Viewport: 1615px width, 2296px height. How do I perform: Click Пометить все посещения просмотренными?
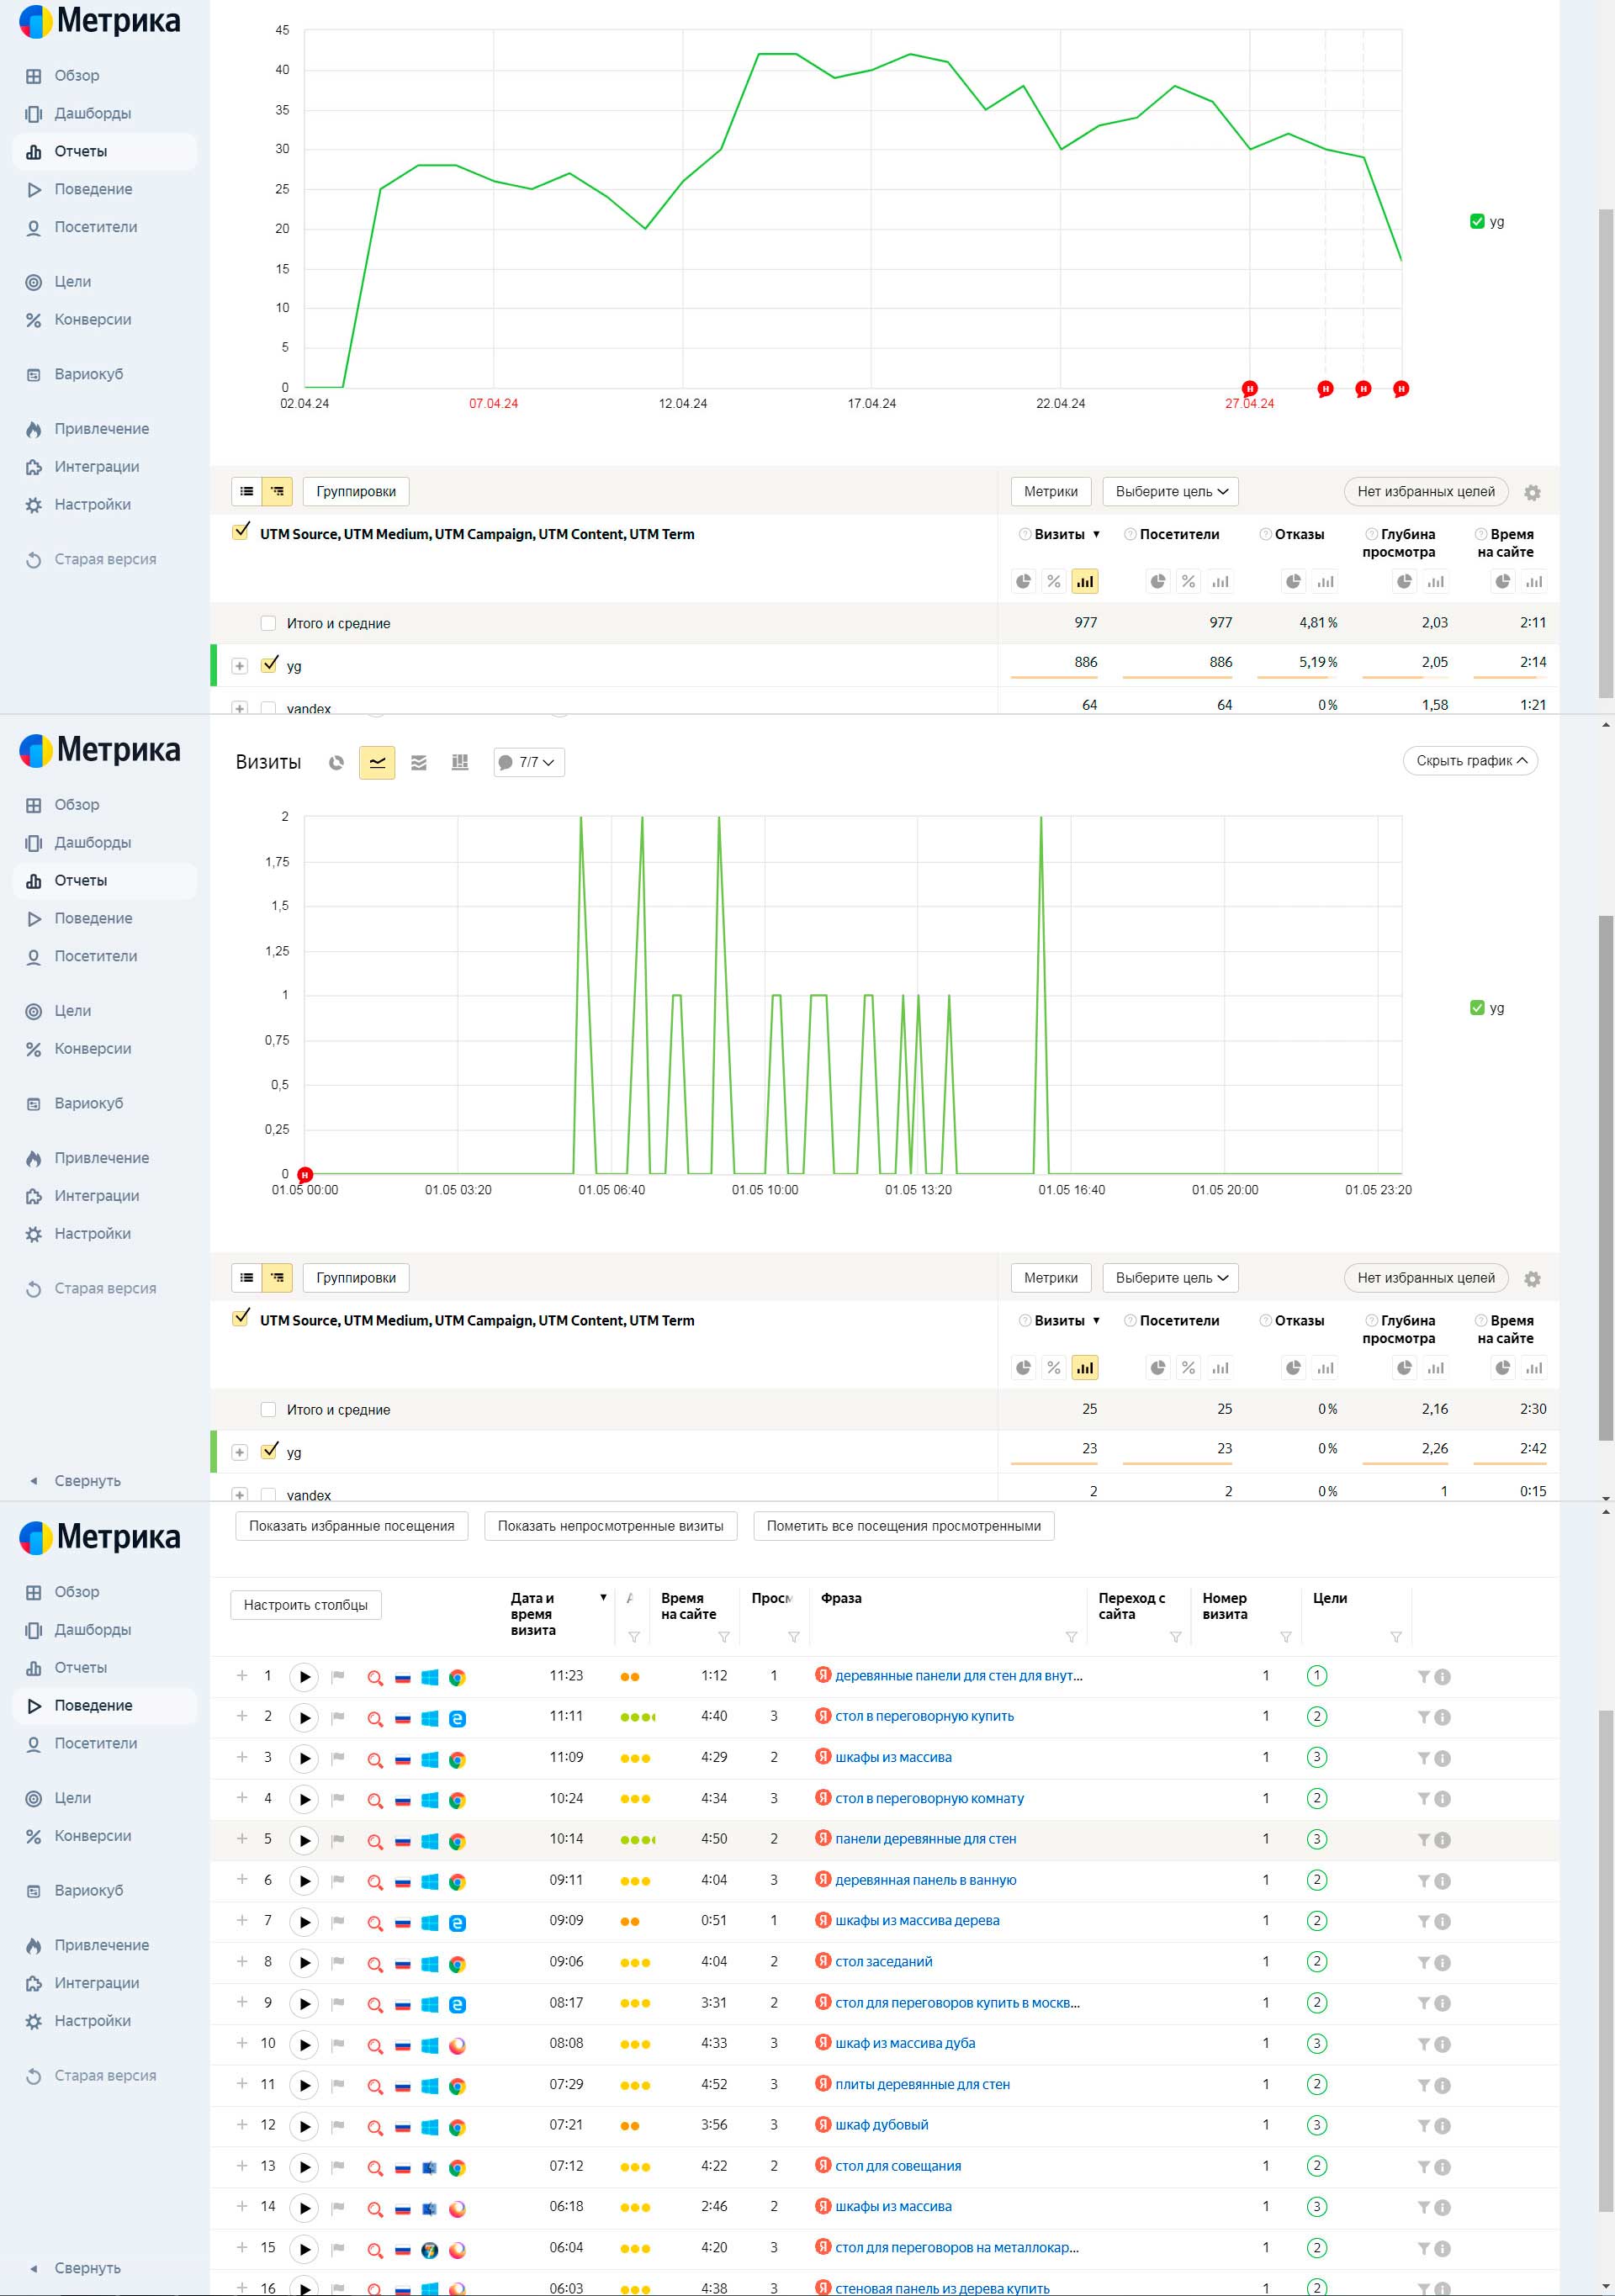[x=903, y=1526]
